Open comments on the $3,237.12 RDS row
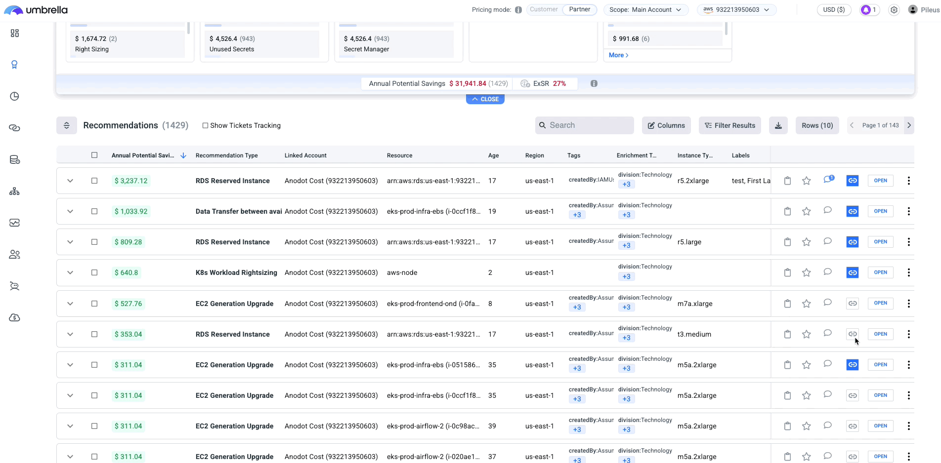The height and width of the screenshot is (463, 941). pyautogui.click(x=828, y=180)
